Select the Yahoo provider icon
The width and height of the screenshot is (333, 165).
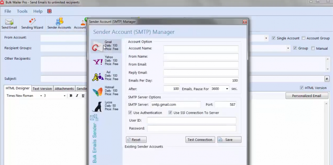(x=98, y=61)
